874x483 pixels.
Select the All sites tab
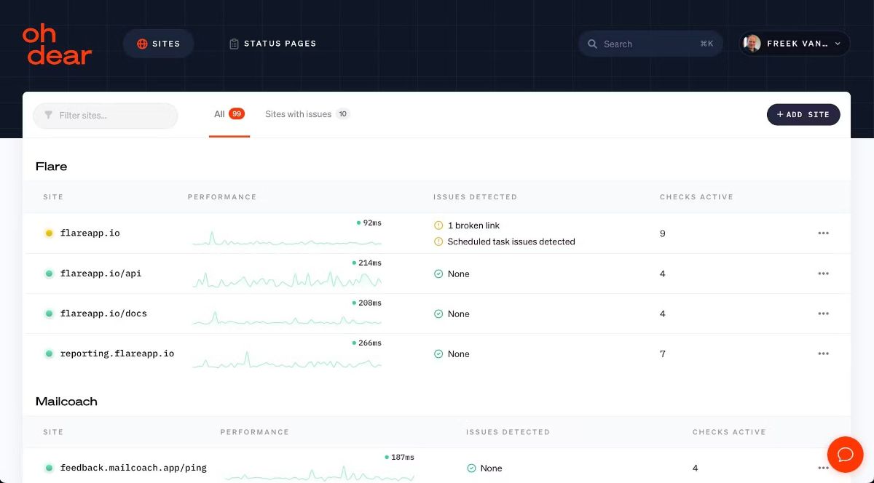(229, 114)
